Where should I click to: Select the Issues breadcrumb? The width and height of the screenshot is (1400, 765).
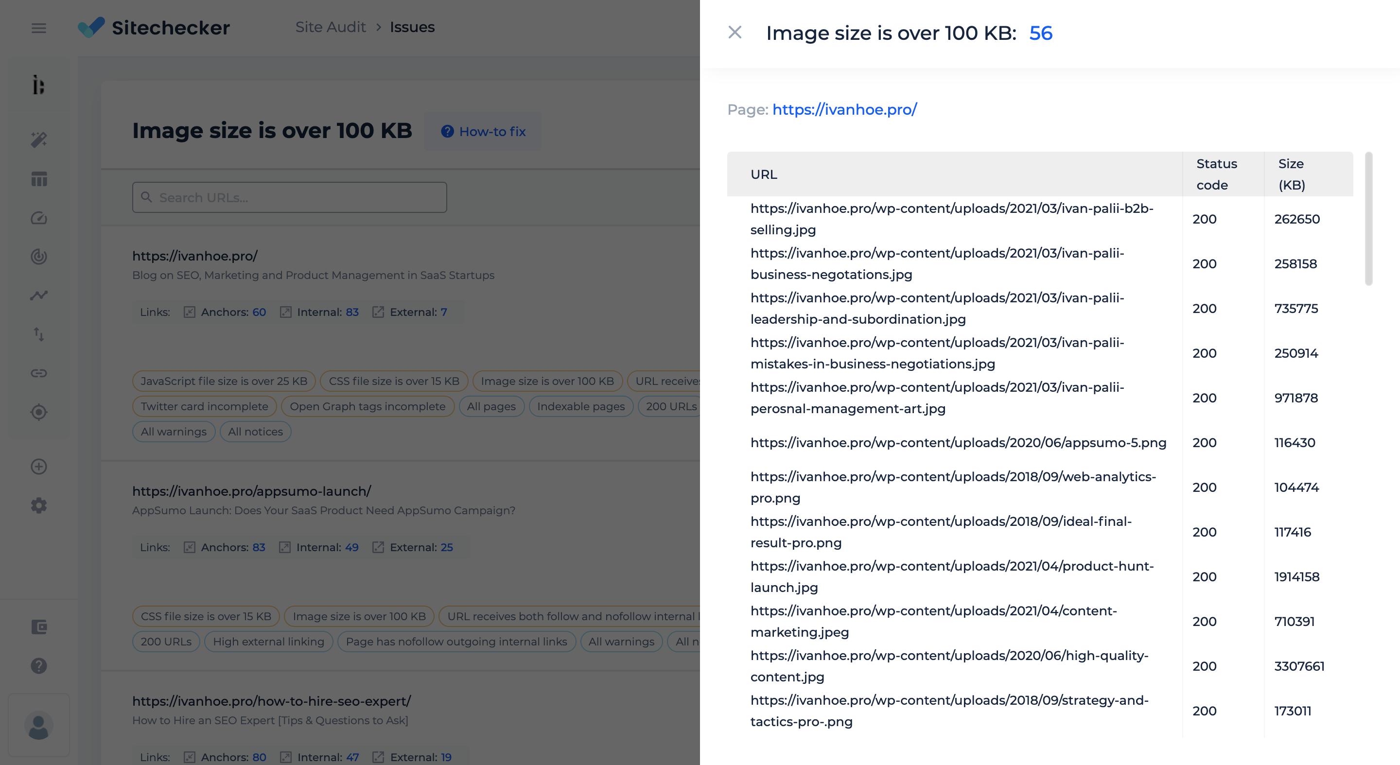pyautogui.click(x=412, y=27)
